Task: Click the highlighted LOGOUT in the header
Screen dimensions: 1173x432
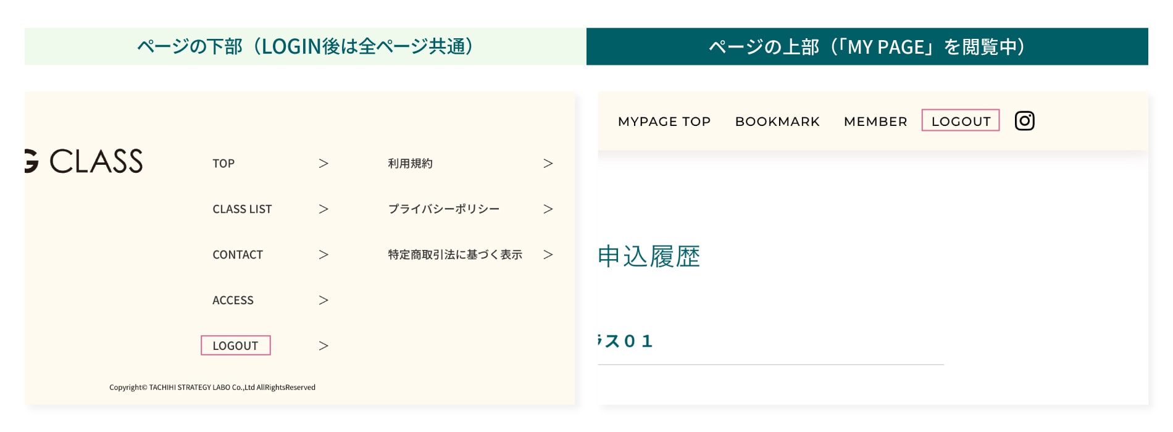Action: tap(961, 121)
